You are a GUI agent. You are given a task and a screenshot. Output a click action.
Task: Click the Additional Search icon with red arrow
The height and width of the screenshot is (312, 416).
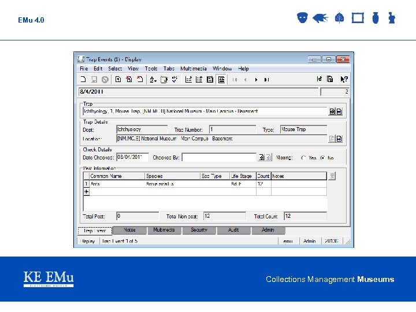129,79
